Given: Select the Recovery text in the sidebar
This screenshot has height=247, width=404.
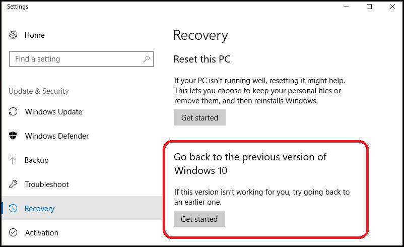Looking at the screenshot, I should [40, 209].
